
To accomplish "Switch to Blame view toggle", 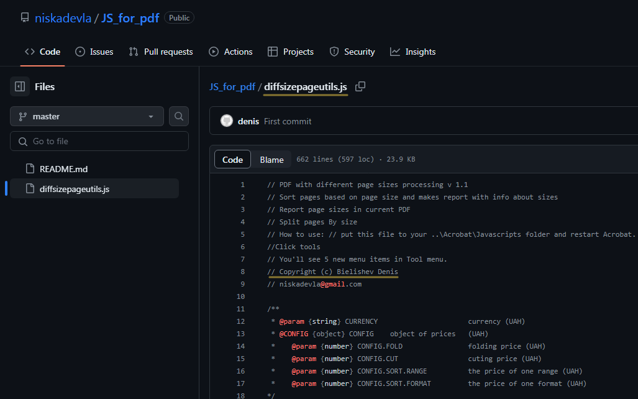I will pyautogui.click(x=271, y=160).
